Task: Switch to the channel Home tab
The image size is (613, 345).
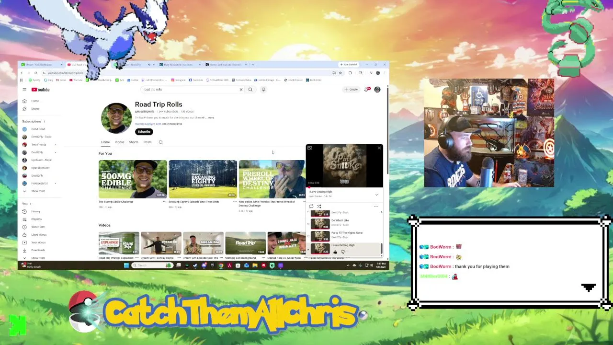Action: 105,142
